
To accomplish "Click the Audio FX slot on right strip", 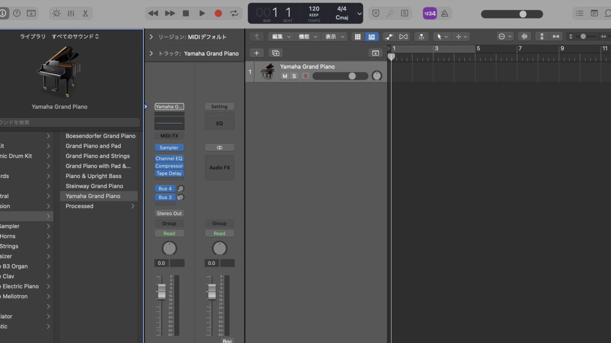I will pos(220,168).
